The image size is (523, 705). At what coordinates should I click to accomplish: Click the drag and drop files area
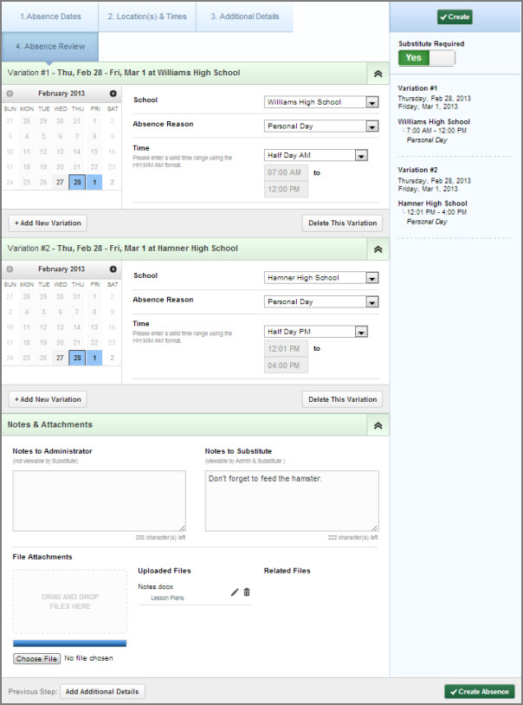coord(69,601)
